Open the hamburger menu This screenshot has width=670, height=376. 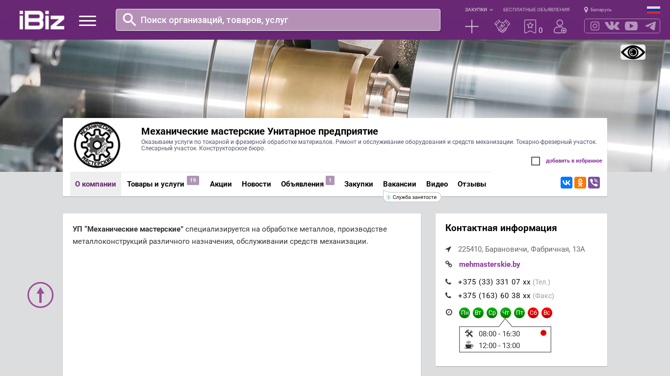coord(87,21)
